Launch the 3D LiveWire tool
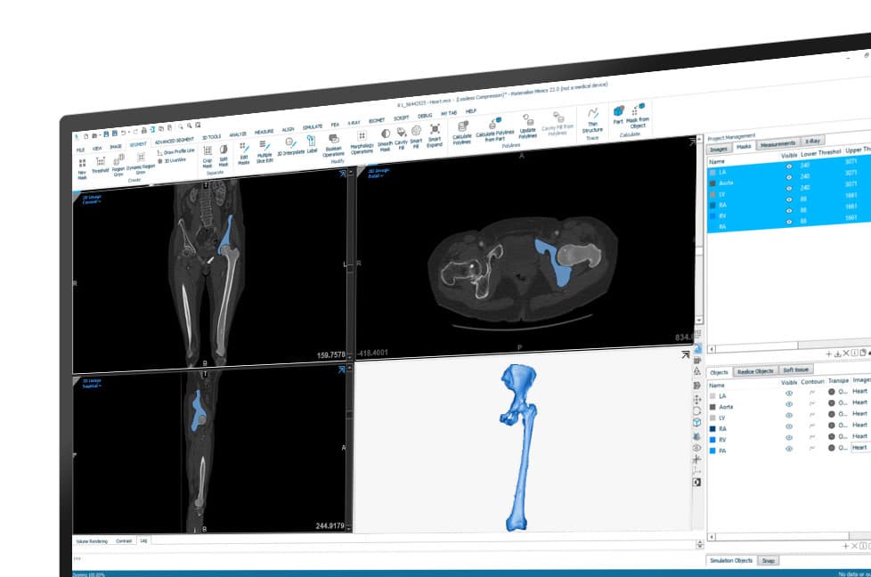The image size is (871, 577). tap(172, 160)
